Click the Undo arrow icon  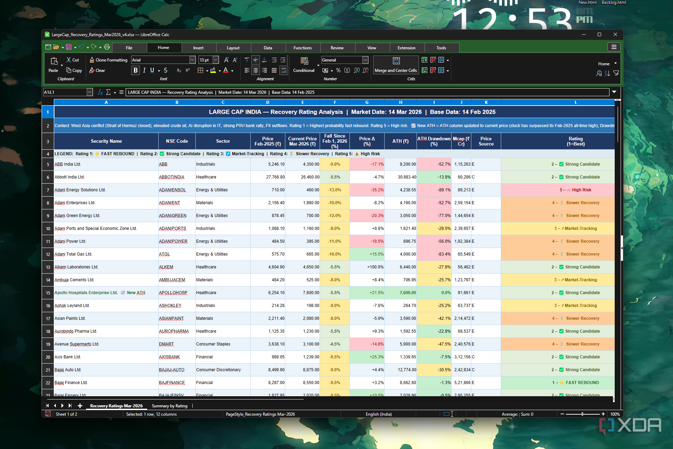coord(81,47)
